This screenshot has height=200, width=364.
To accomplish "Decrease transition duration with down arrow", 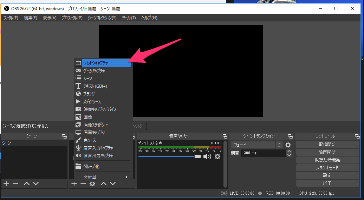I will [x=289, y=155].
